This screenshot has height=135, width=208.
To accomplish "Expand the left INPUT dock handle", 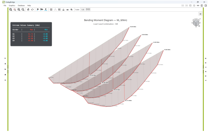I will coord(8,69).
